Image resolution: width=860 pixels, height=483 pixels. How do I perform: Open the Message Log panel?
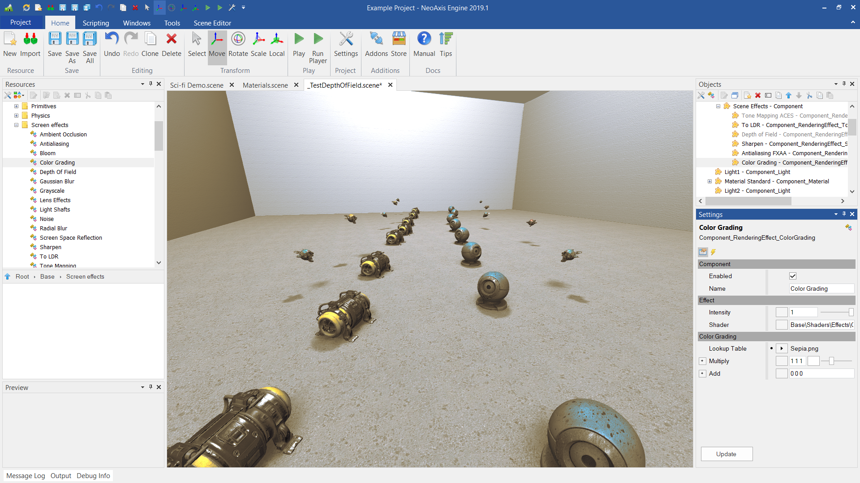tap(26, 475)
